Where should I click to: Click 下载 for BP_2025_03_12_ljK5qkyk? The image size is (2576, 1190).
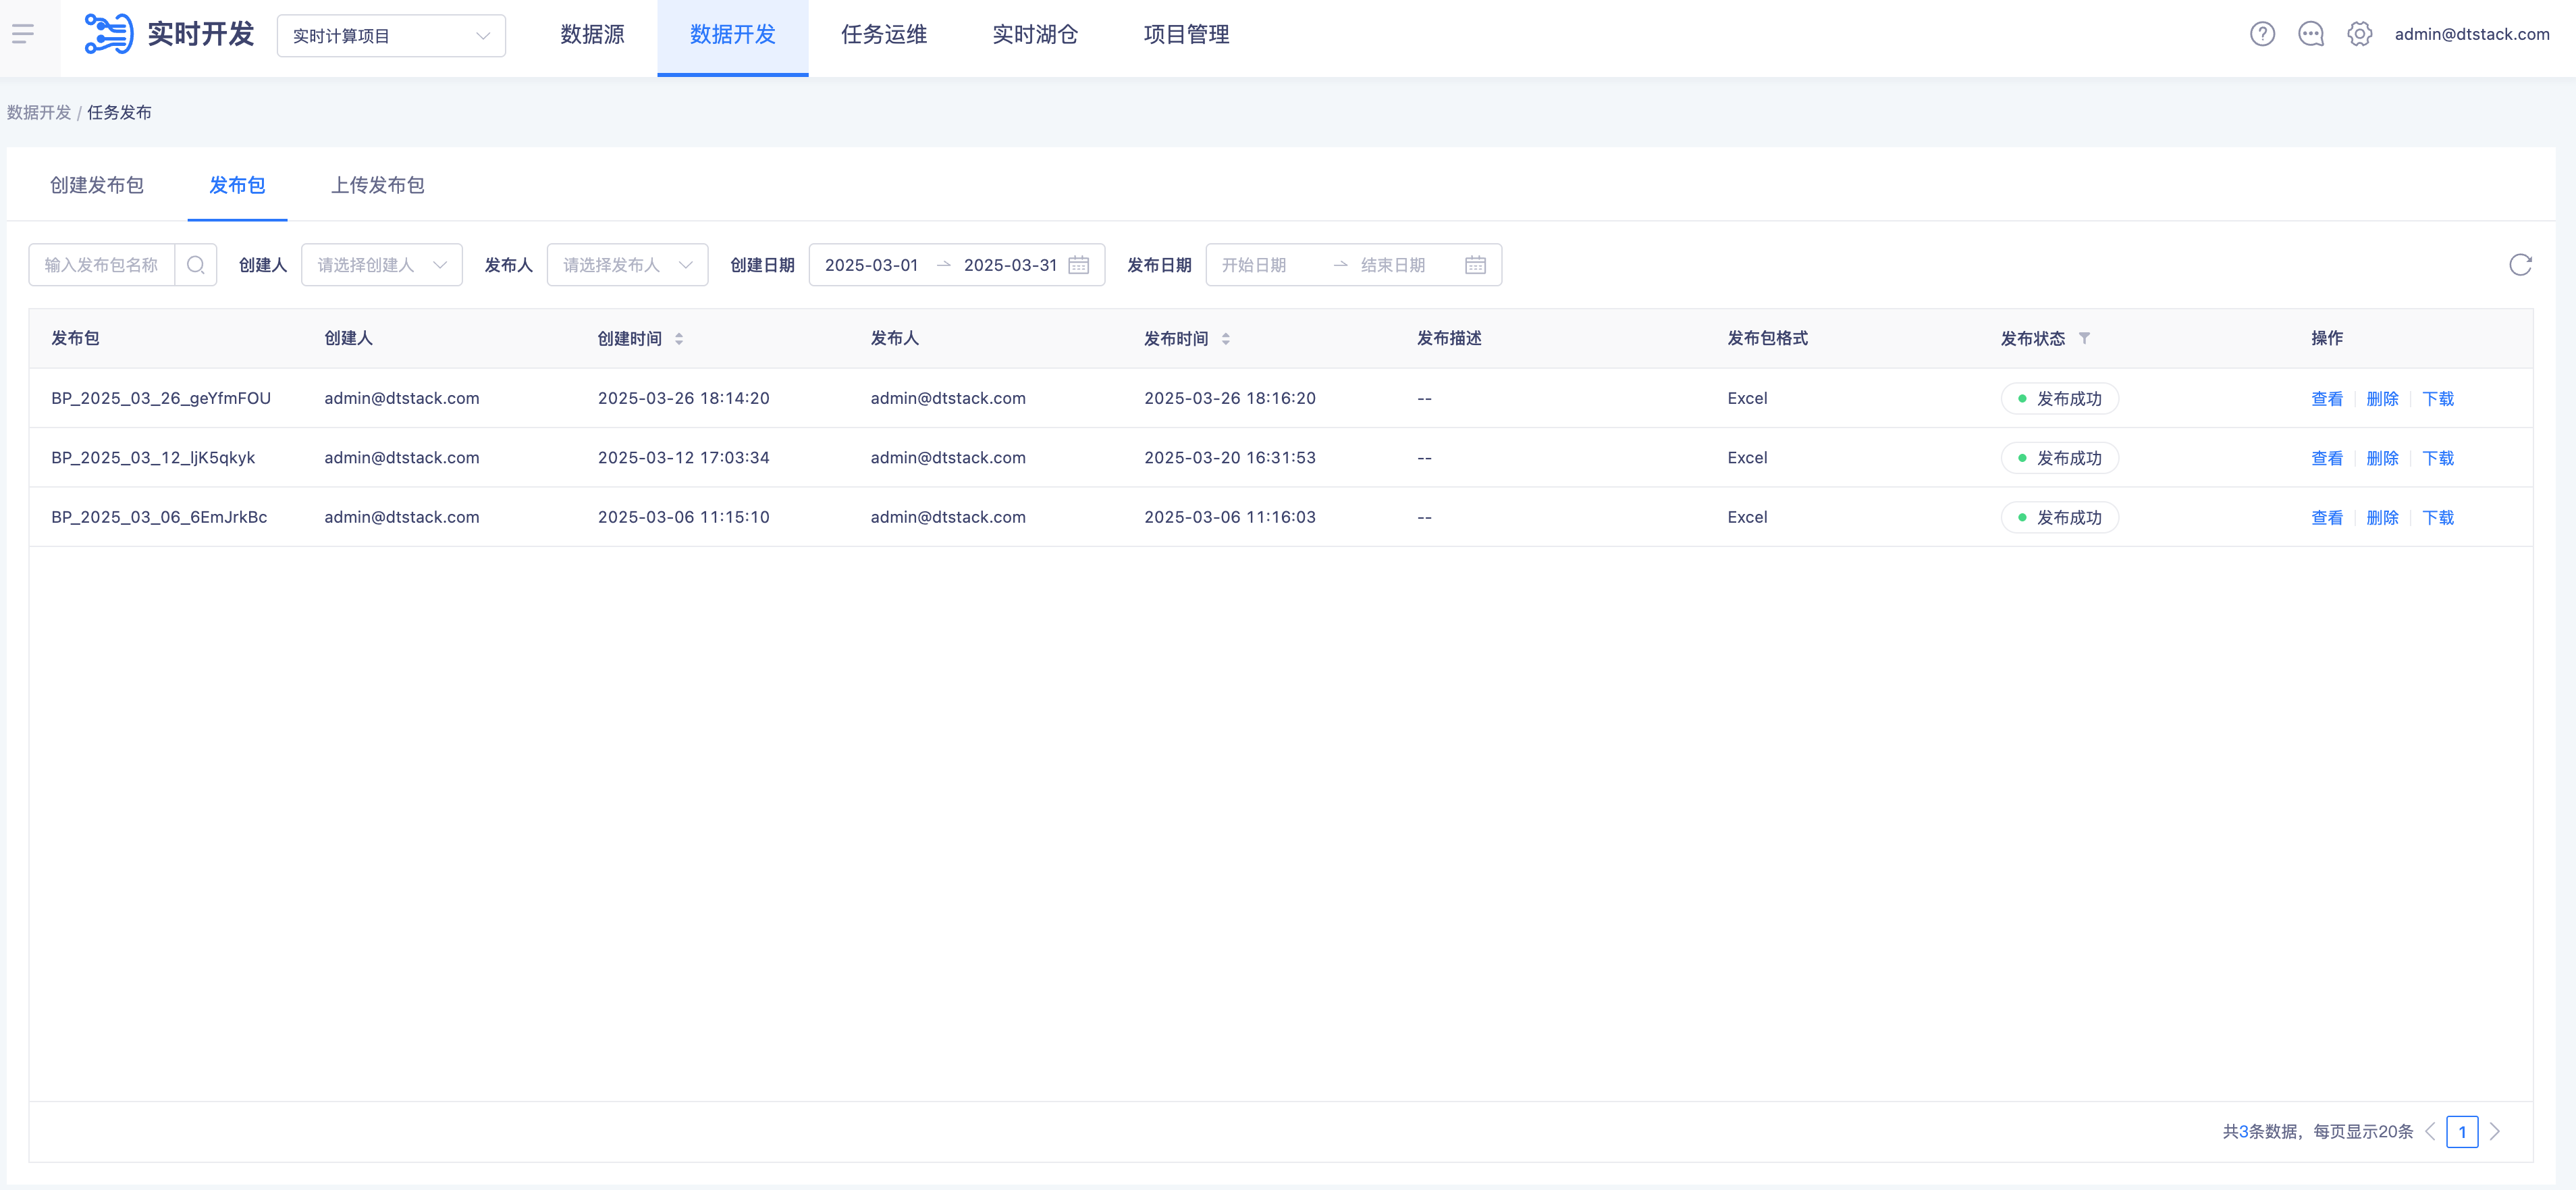[2438, 459]
